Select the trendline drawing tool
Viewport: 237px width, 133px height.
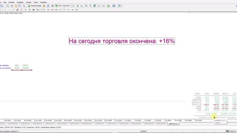coord(13,10)
